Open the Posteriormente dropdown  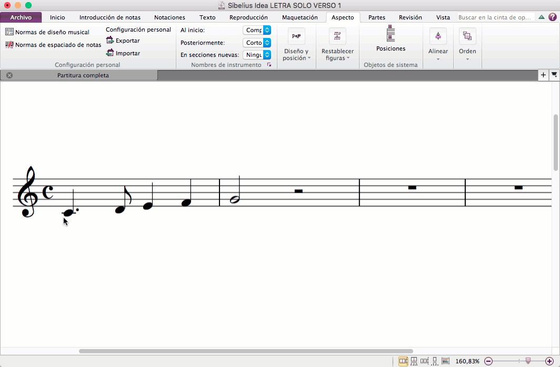257,43
